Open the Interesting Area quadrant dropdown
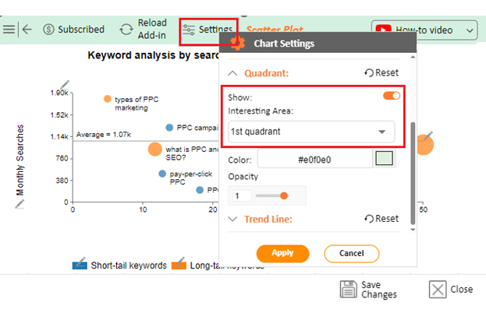 click(x=311, y=132)
